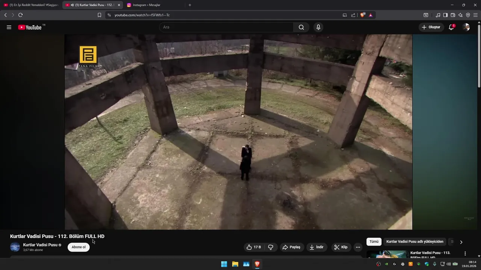Open Brave Shields lion icon

pyautogui.click(x=363, y=15)
